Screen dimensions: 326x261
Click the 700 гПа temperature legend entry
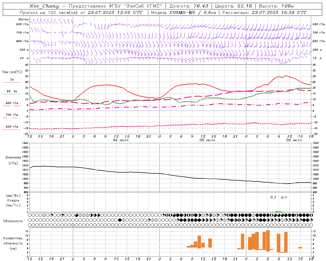12,115
